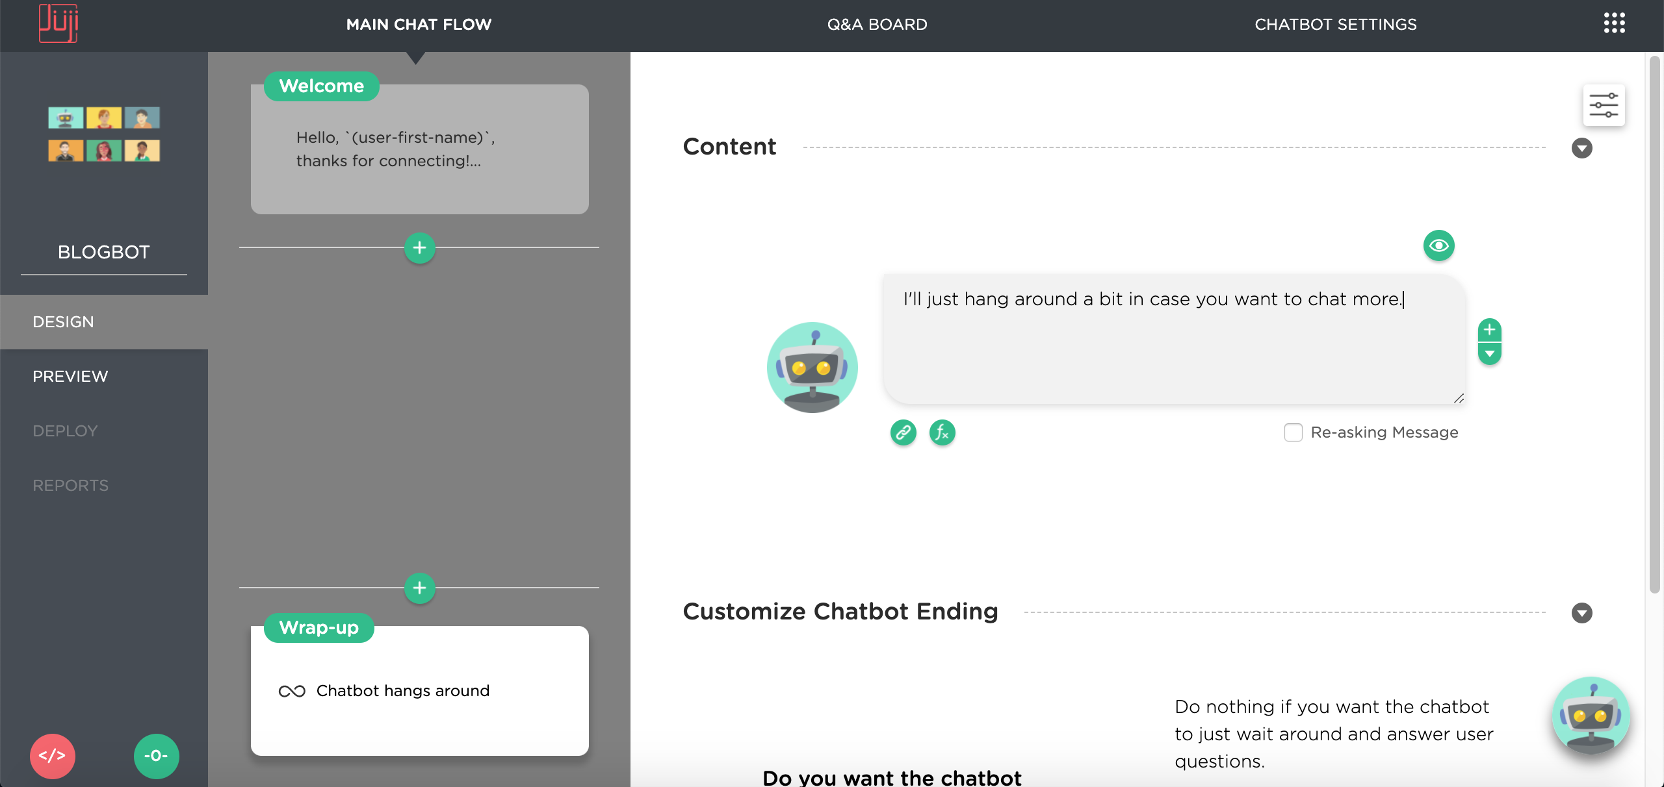Add another message with green plus
This screenshot has height=787, width=1664.
point(1489,330)
